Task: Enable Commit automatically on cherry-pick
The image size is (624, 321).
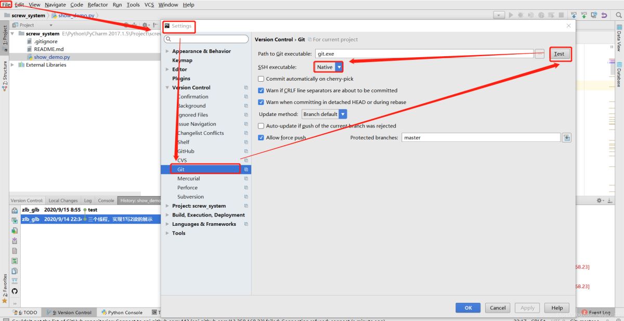Action: [261, 79]
